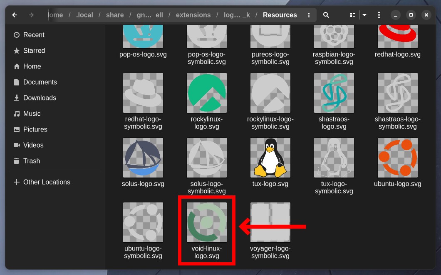Click the file name text rockylinux-logo.svg
This screenshot has height=275, width=441.
(207, 123)
